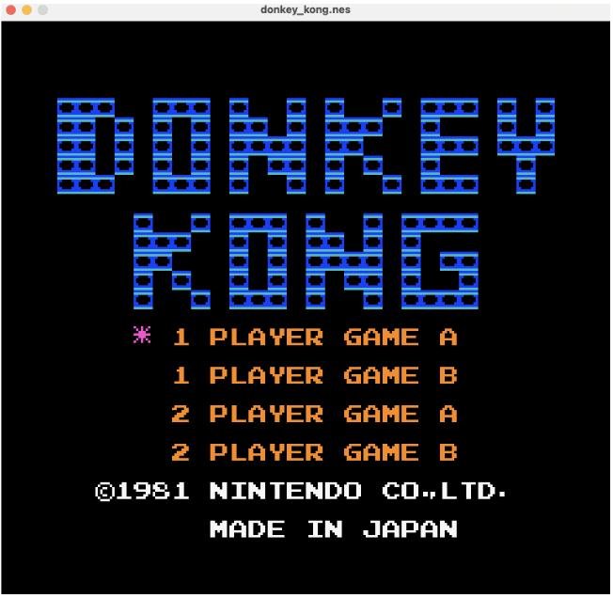
Task: Click the letter O in the KONG logo
Action: pos(253,260)
